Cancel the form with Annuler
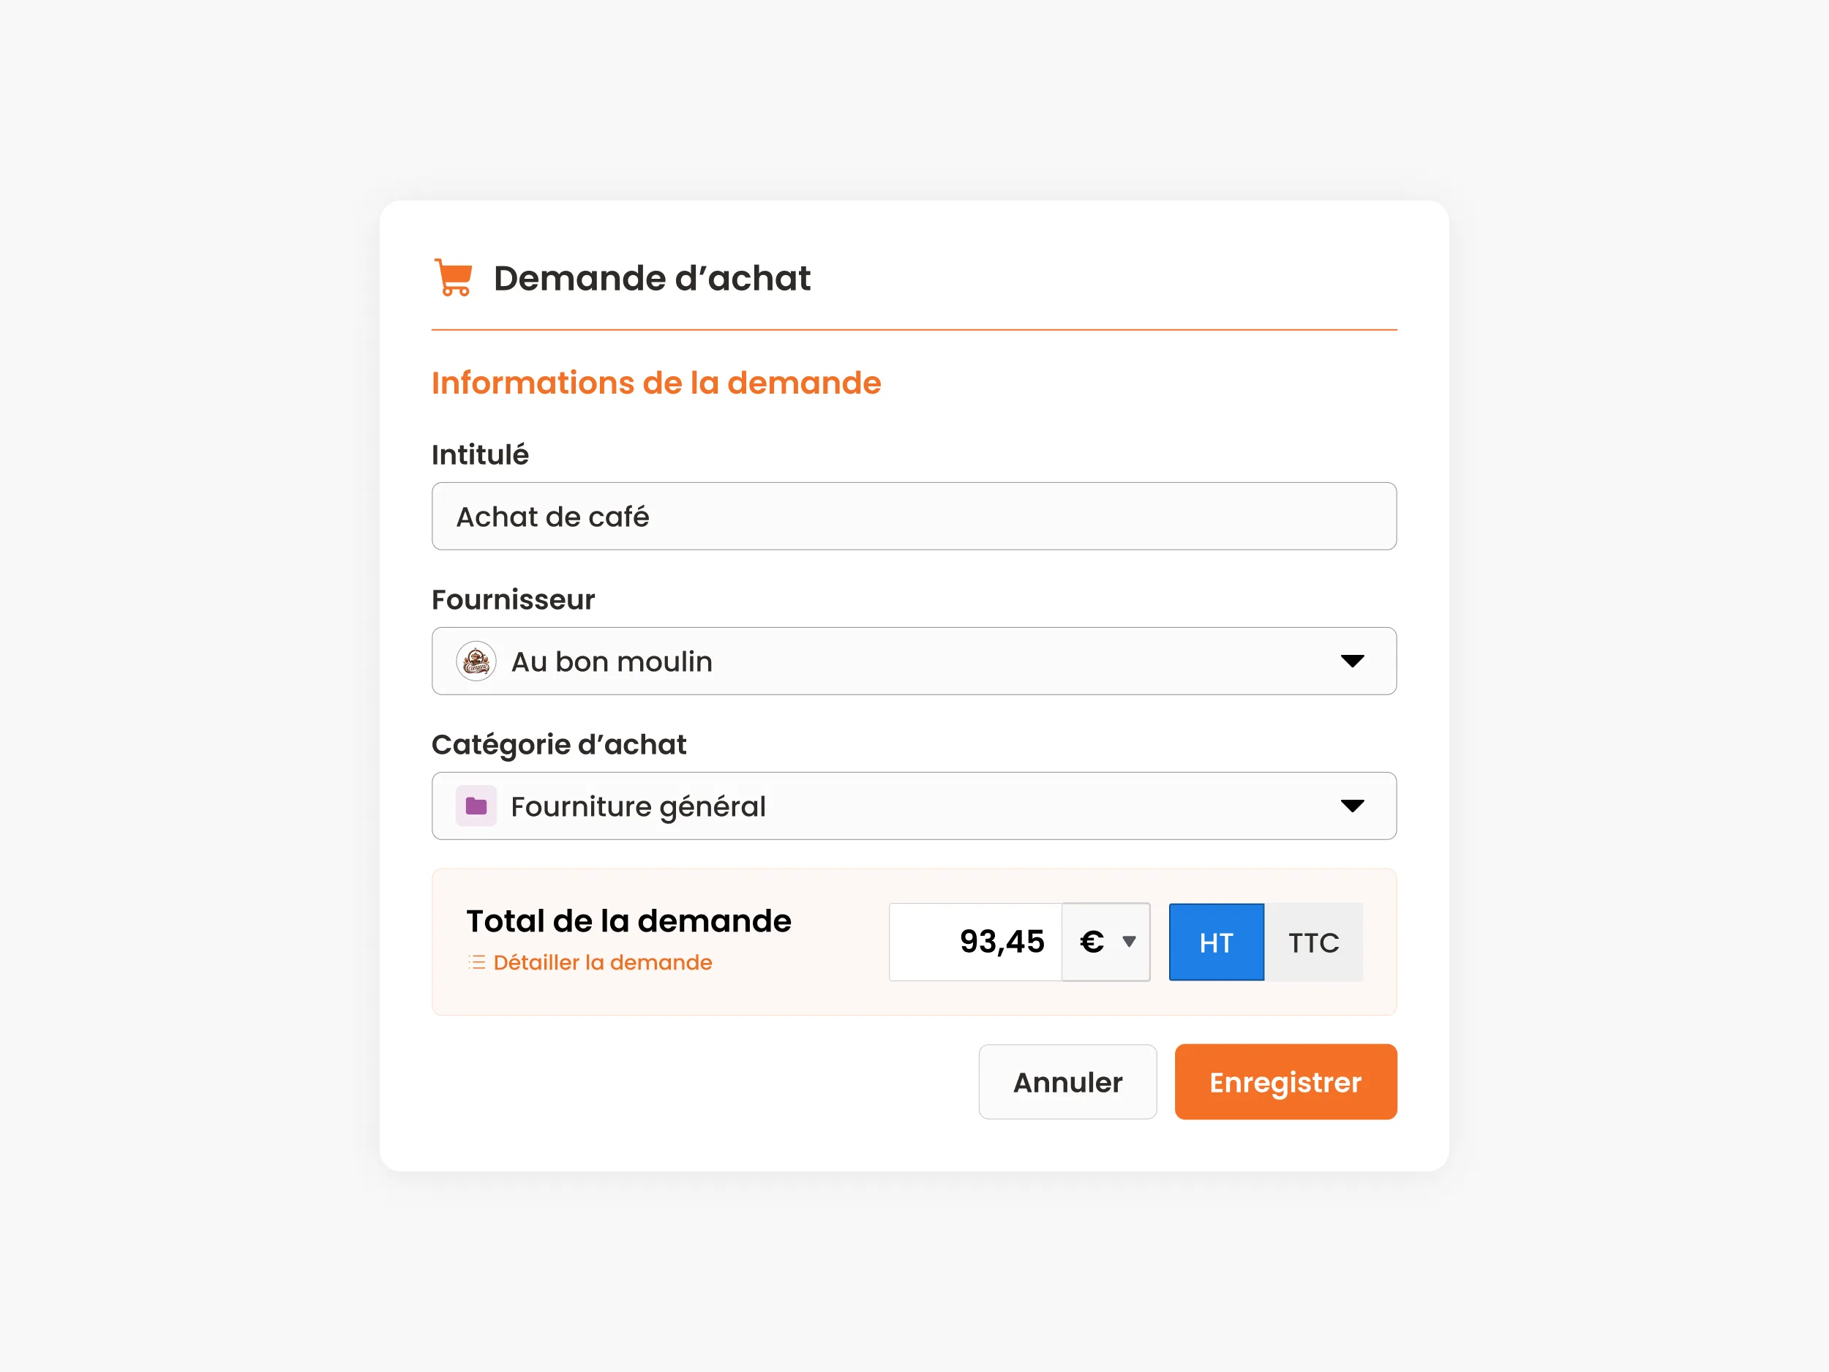The image size is (1829, 1372). tap(1067, 1082)
